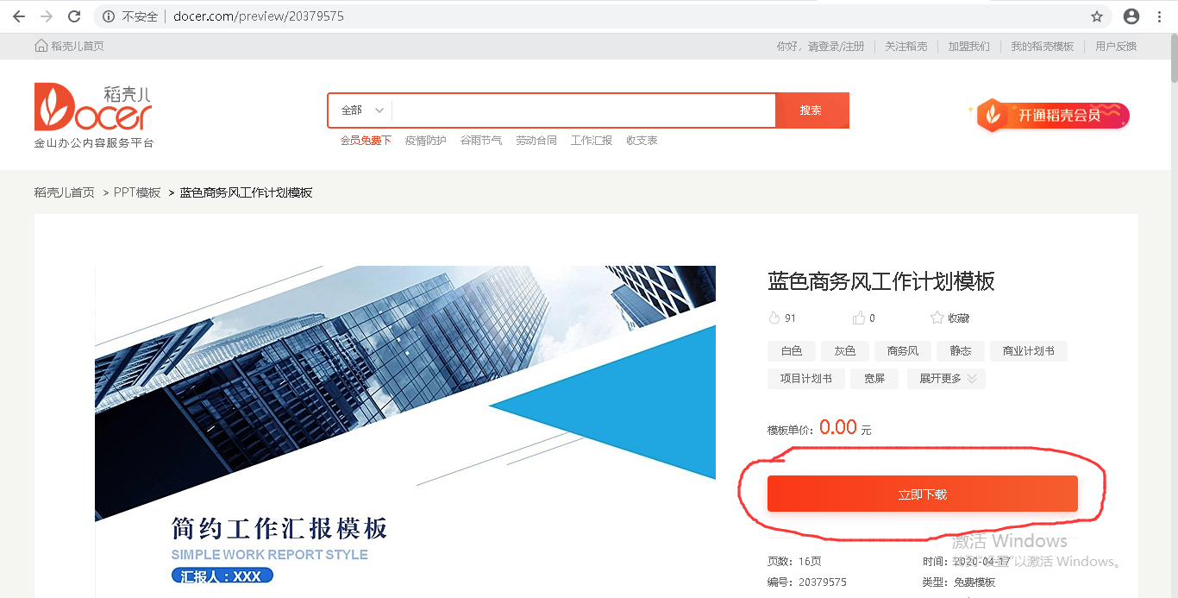Click the bookmark star in the address bar

point(1097,16)
